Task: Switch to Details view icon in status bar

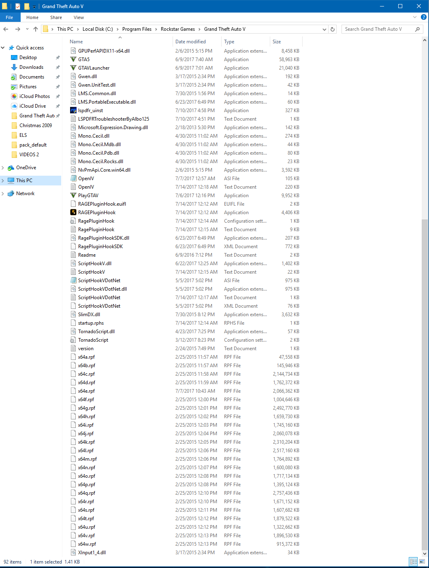Action: pos(413,562)
